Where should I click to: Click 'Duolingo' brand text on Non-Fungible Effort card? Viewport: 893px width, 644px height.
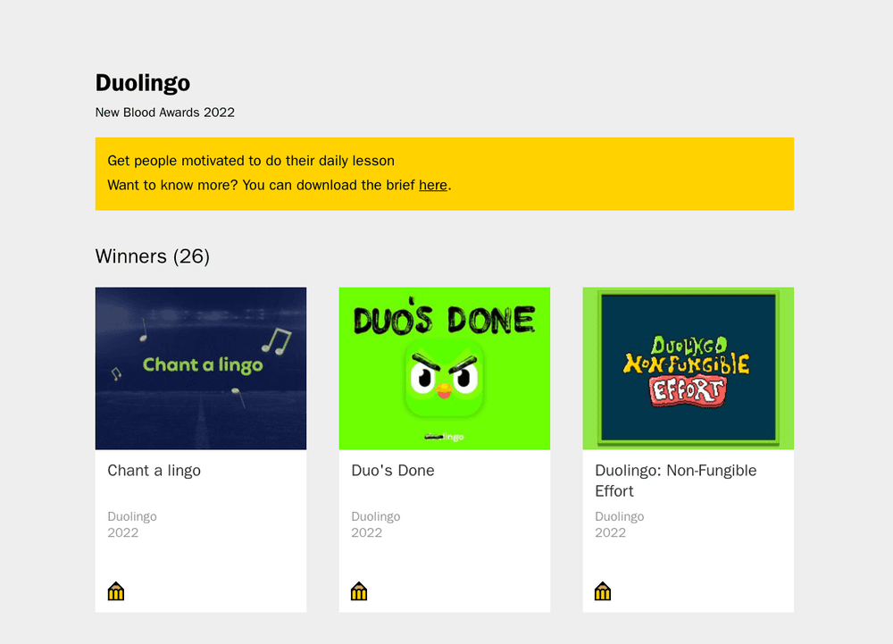(x=620, y=516)
